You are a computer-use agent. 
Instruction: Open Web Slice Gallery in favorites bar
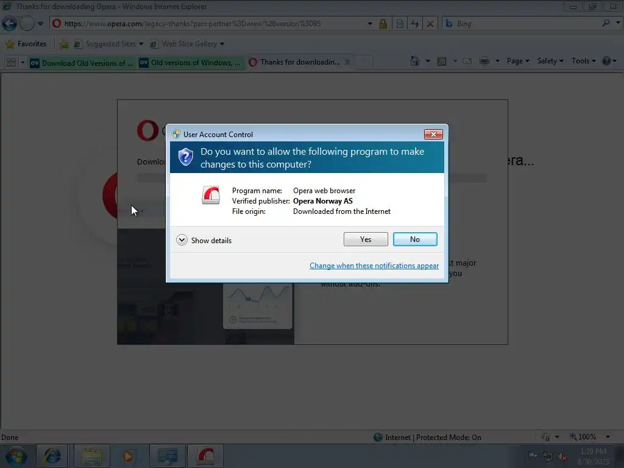coord(186,44)
